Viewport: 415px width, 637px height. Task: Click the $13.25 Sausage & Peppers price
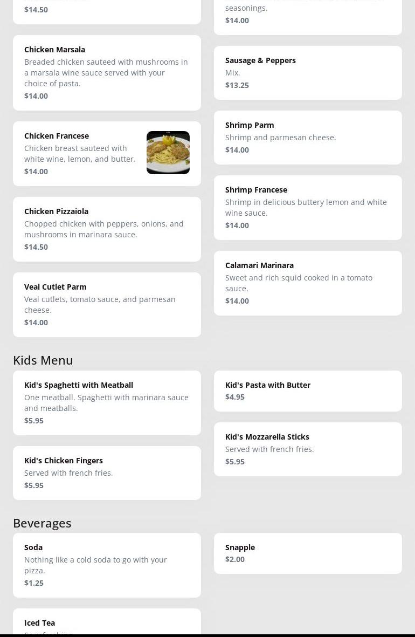[x=237, y=85]
